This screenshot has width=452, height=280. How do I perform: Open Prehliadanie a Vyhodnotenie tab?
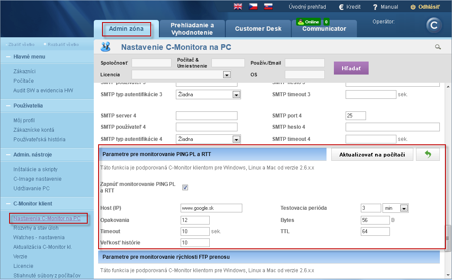point(192,29)
